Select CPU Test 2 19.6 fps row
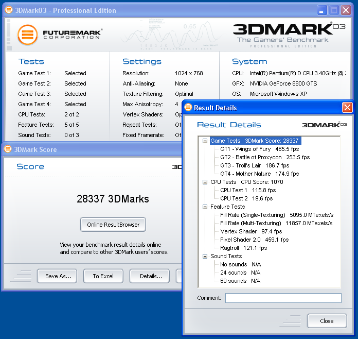The height and width of the screenshot is (339, 358). pos(246,198)
